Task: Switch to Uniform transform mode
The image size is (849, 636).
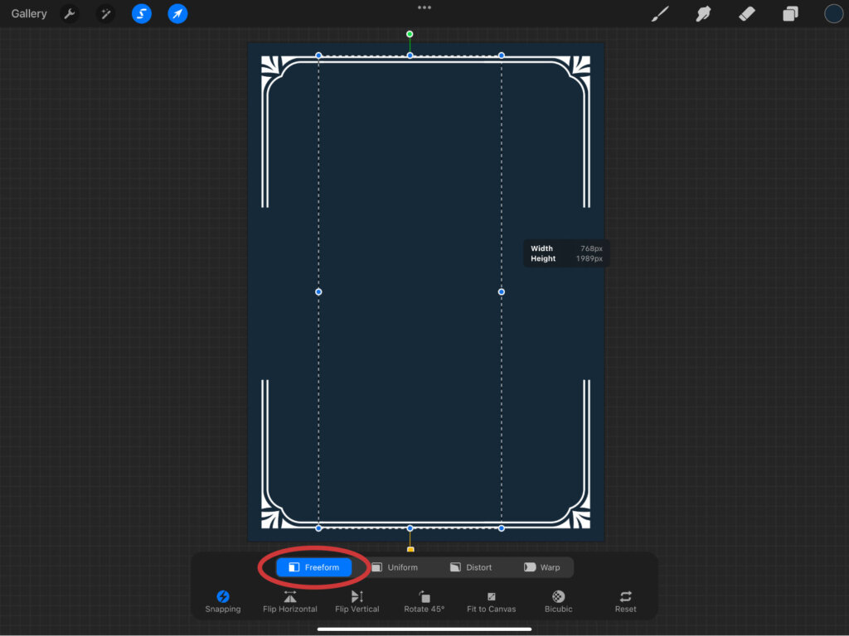Action: [395, 567]
